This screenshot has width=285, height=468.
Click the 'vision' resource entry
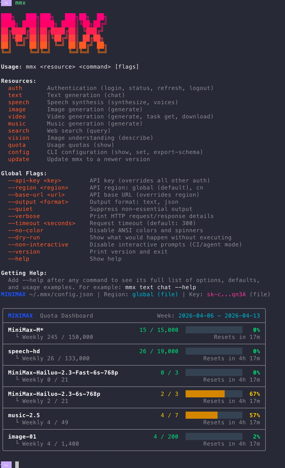point(19,138)
